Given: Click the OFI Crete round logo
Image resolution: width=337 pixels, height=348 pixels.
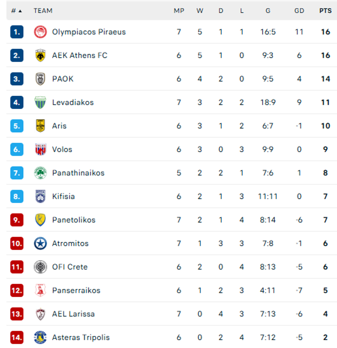Looking at the screenshot, I should coord(40,267).
